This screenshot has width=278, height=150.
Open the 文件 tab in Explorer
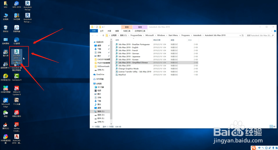pos(94,31)
